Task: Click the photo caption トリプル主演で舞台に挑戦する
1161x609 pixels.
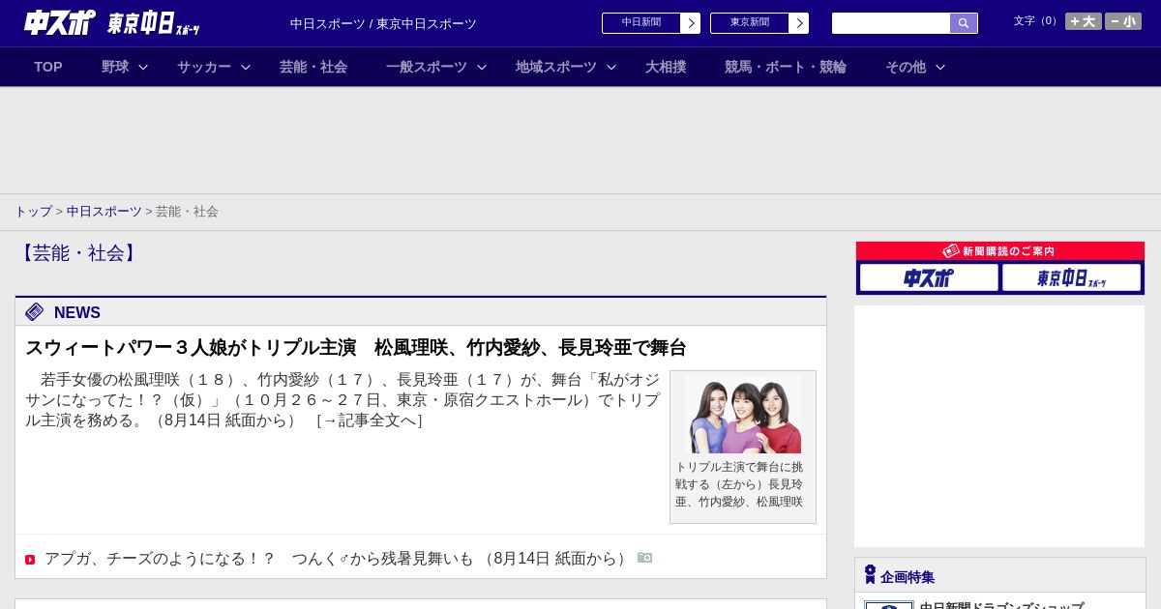Action: coord(739,484)
